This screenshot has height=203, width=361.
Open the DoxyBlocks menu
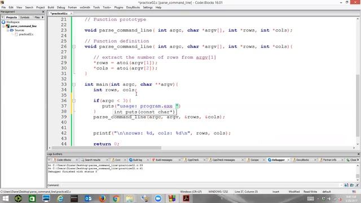pyautogui.click(x=133, y=7)
